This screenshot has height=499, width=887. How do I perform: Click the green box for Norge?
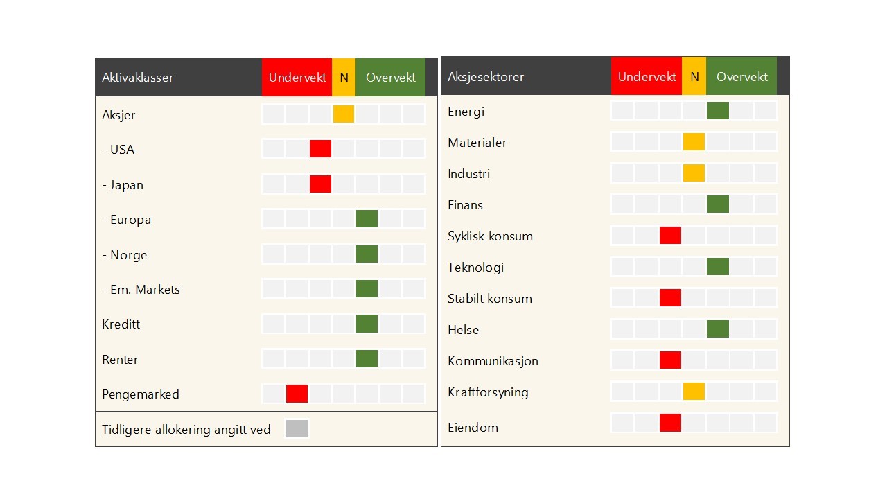click(x=367, y=254)
